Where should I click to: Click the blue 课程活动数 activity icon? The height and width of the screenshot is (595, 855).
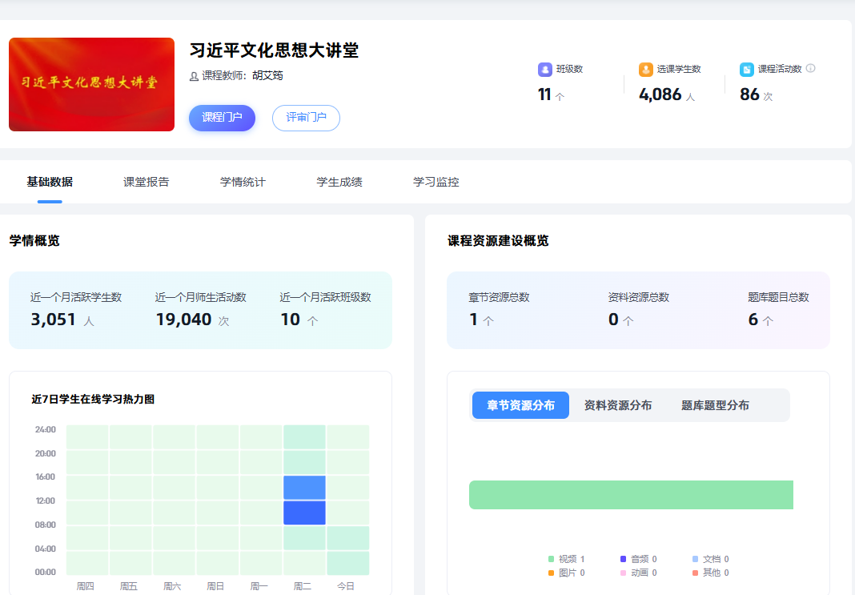point(747,70)
